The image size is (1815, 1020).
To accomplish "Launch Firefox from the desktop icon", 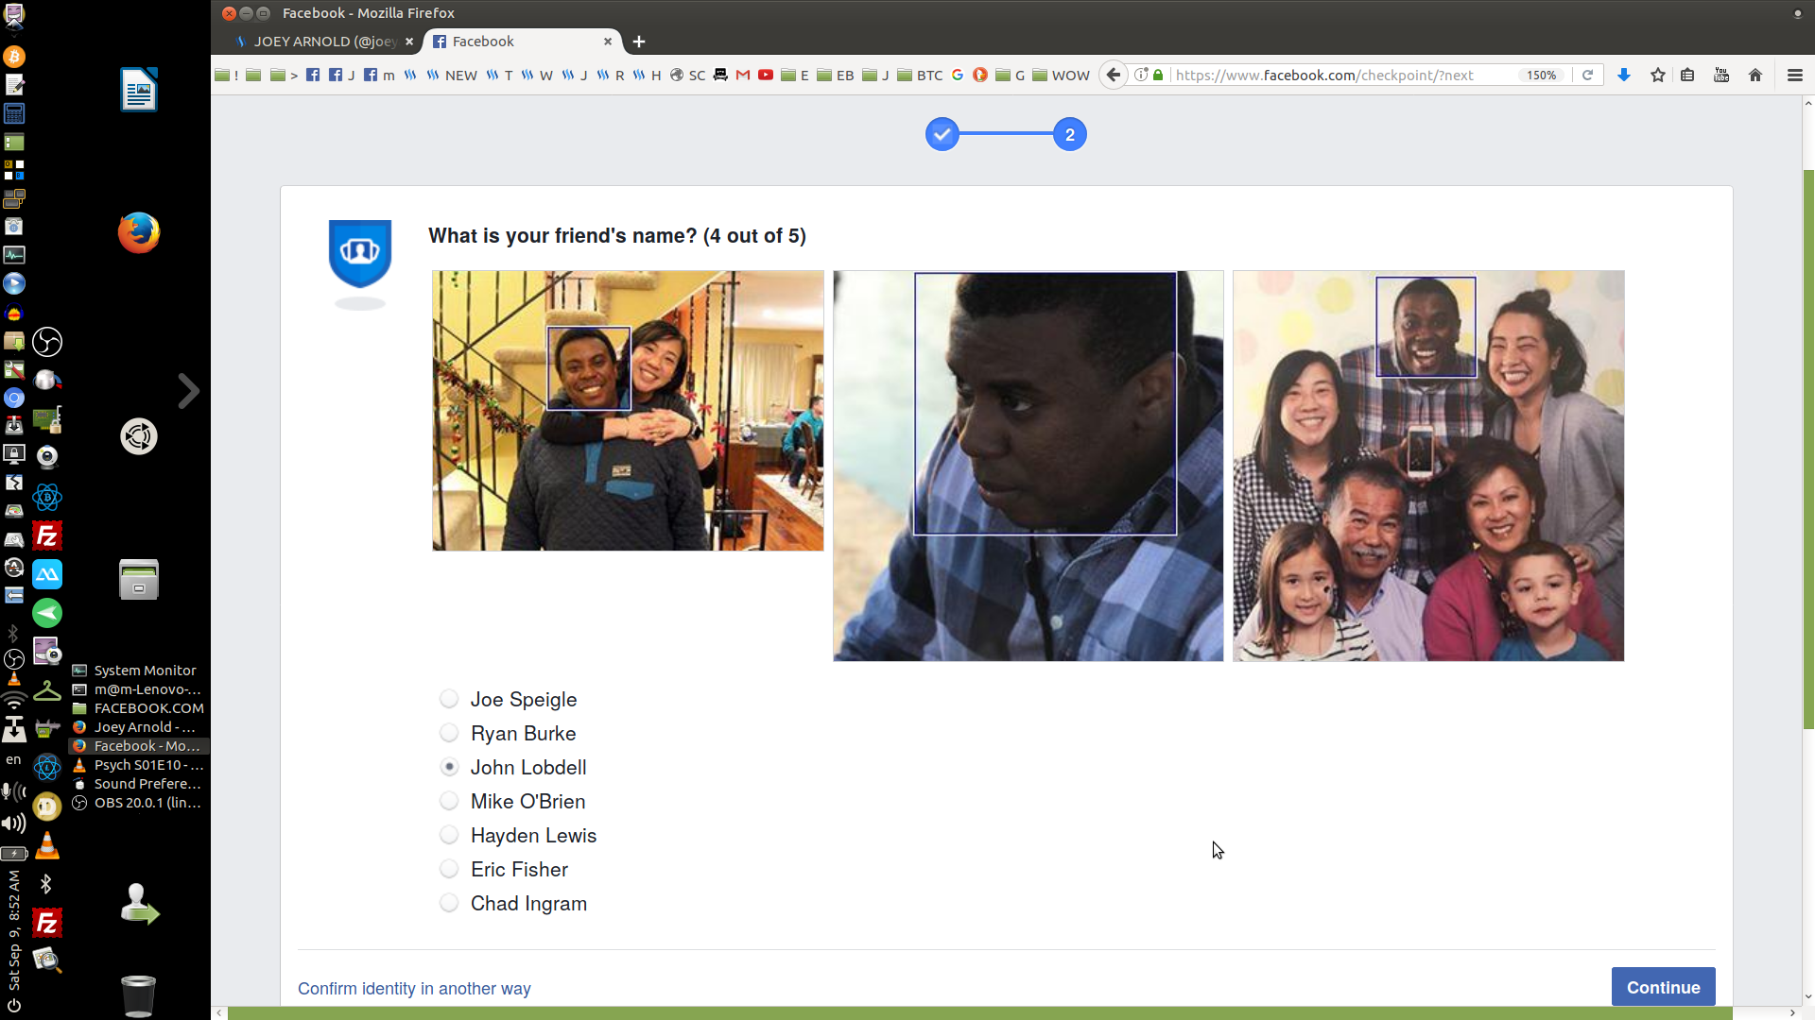I will coord(139,232).
